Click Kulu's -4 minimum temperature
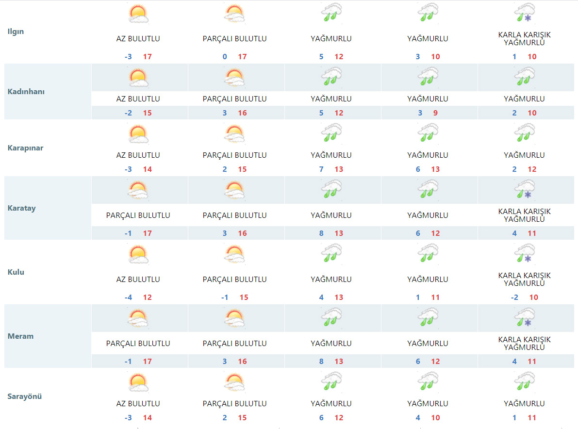 click(128, 297)
